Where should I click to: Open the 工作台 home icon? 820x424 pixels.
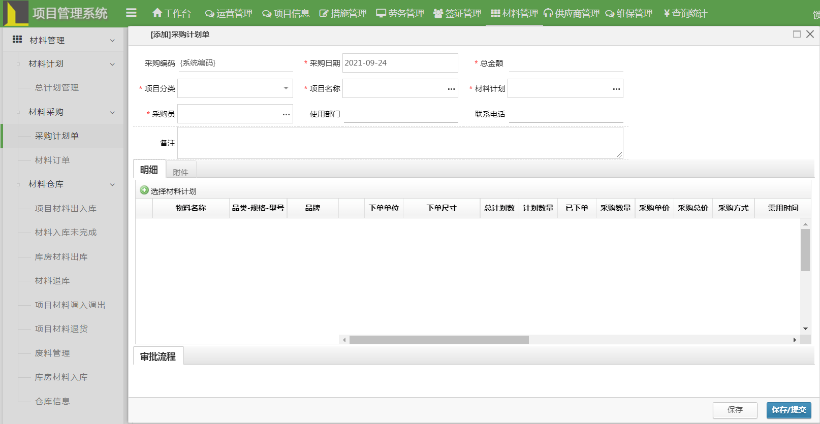tap(157, 13)
